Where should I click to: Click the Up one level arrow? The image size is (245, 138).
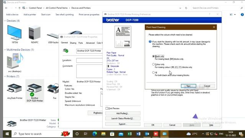coord(20,8)
